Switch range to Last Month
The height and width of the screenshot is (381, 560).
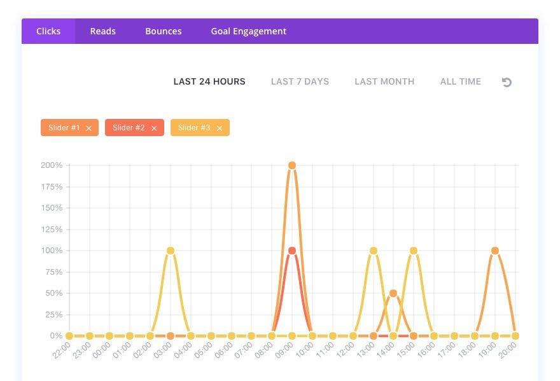[384, 81]
